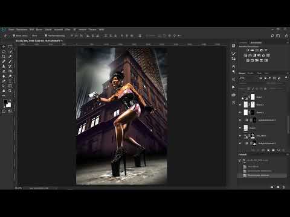The image size is (290, 217).
Task: Hide the bottom visible adjustment layer
Action: 240,143
